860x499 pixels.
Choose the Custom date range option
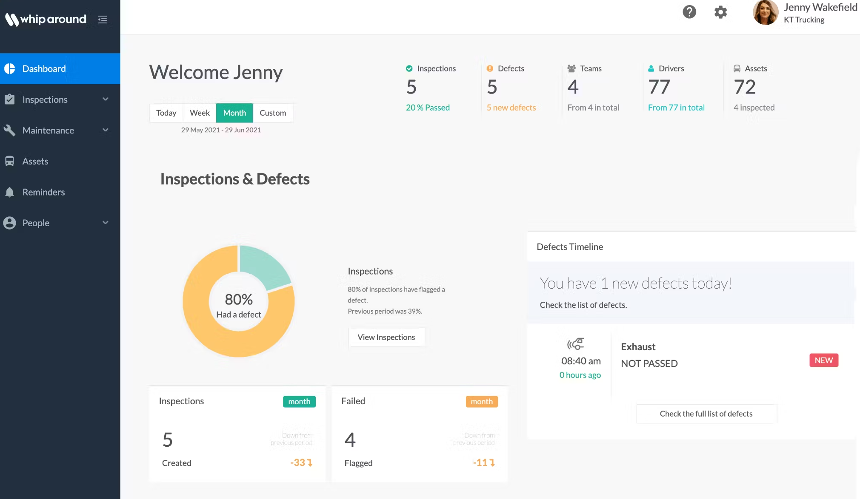click(x=273, y=113)
